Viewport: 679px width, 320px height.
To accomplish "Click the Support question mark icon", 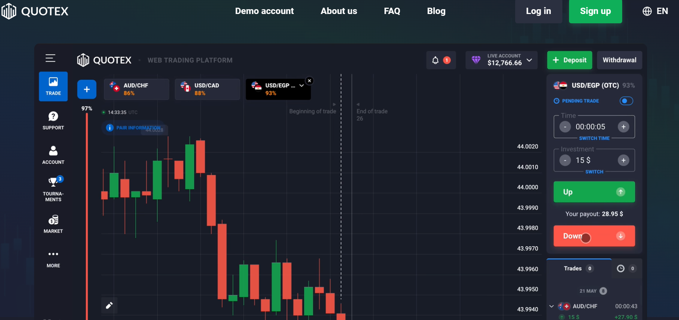I will pyautogui.click(x=53, y=116).
